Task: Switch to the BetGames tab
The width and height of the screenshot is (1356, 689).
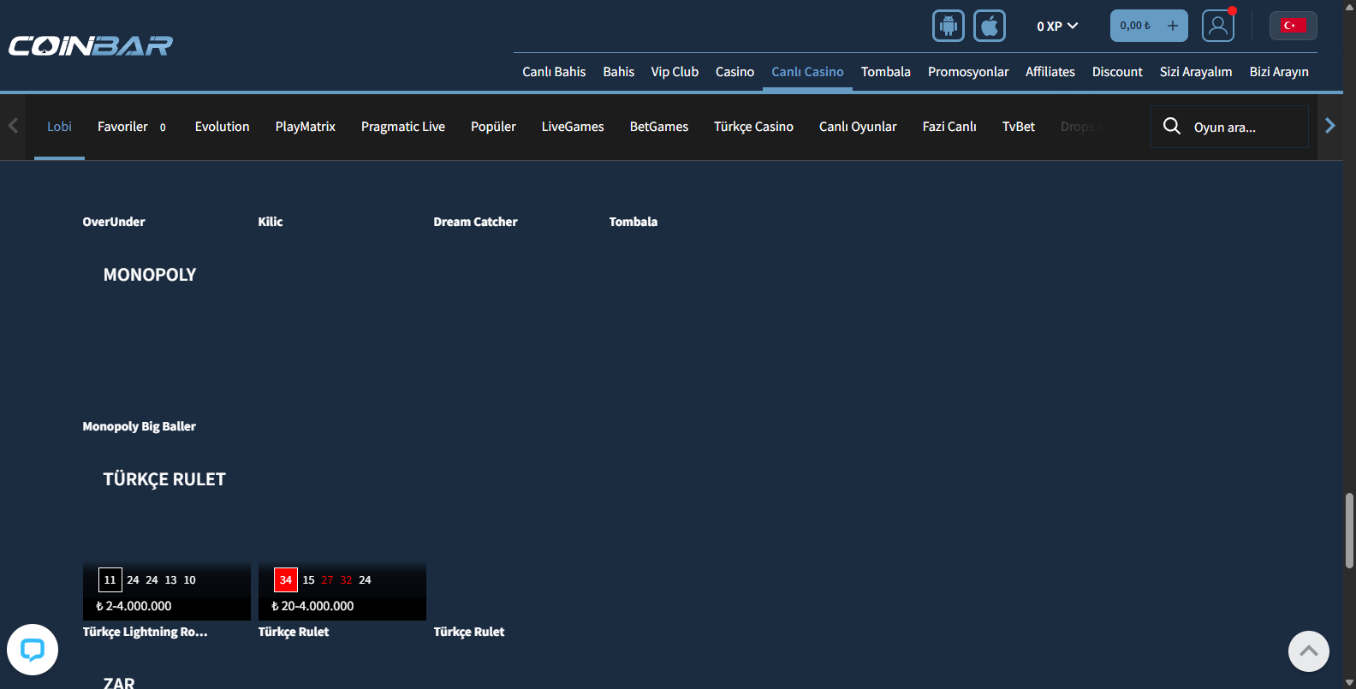Action: point(659,127)
